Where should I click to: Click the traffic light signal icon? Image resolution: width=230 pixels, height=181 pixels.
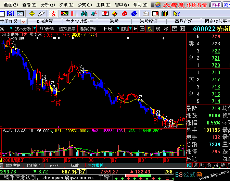(x=65, y=14)
